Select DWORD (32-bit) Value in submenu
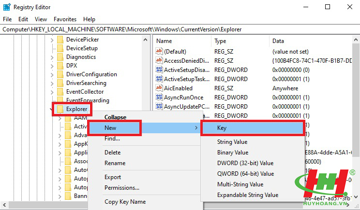This screenshot has width=360, height=210. click(x=253, y=163)
